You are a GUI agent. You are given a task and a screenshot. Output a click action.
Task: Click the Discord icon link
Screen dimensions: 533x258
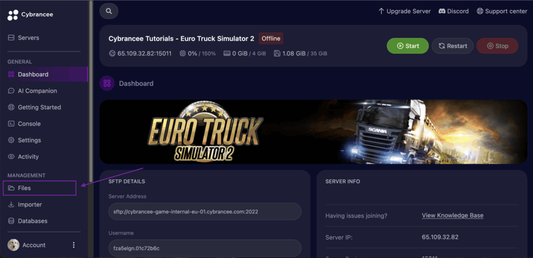point(442,11)
